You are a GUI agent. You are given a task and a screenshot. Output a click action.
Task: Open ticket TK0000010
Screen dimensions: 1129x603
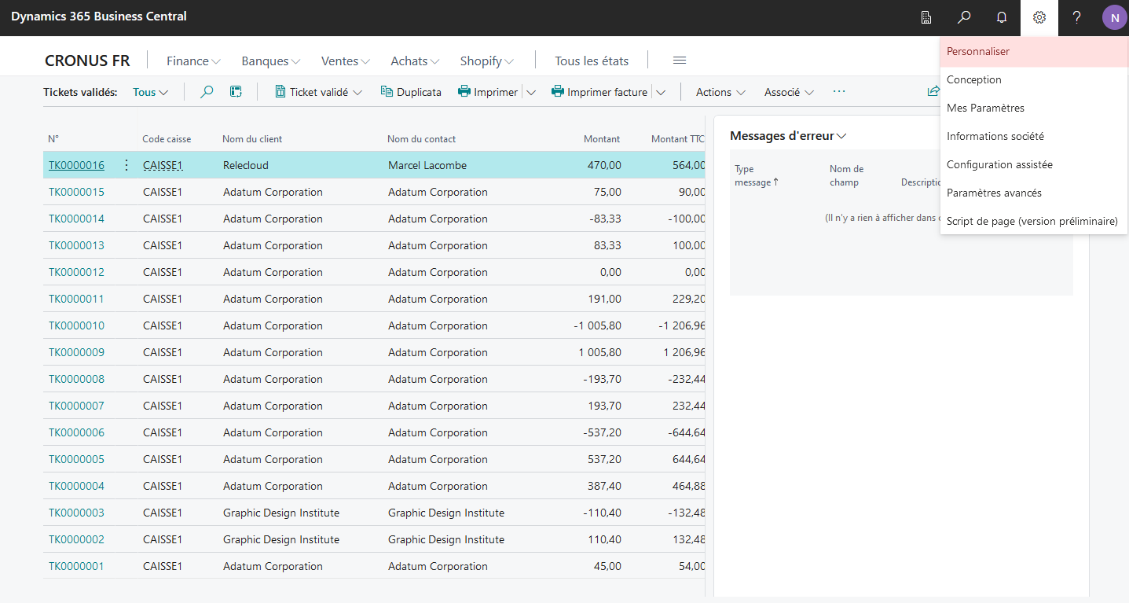pyautogui.click(x=76, y=325)
